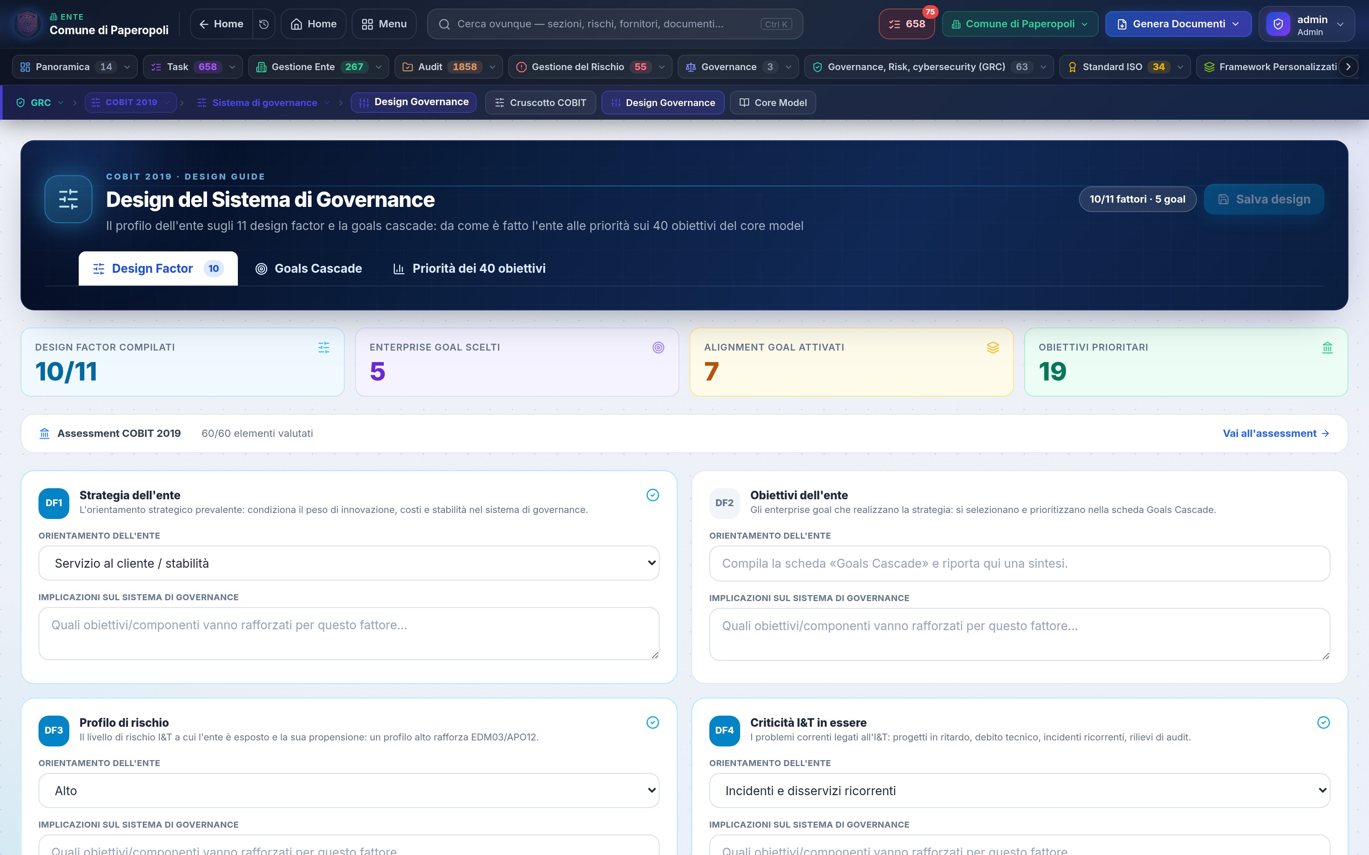Click the Alignment Goal Attivati value 7
This screenshot has width=1369, height=855.
click(x=711, y=371)
